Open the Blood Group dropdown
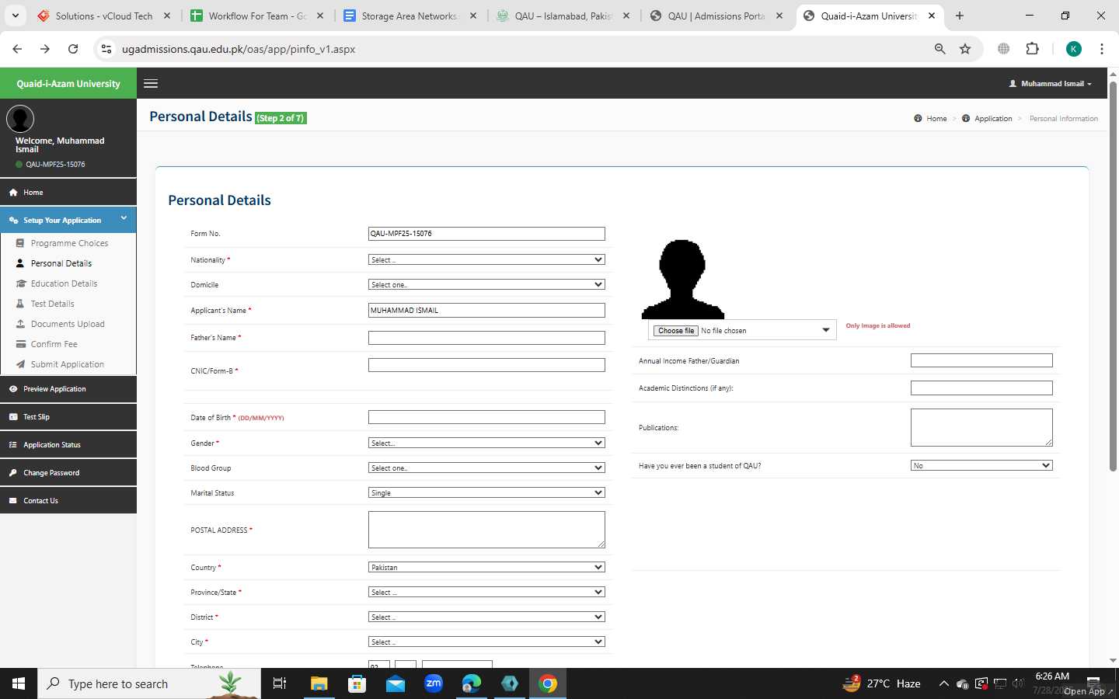Screen dimensions: 1119x699 click(x=486, y=468)
